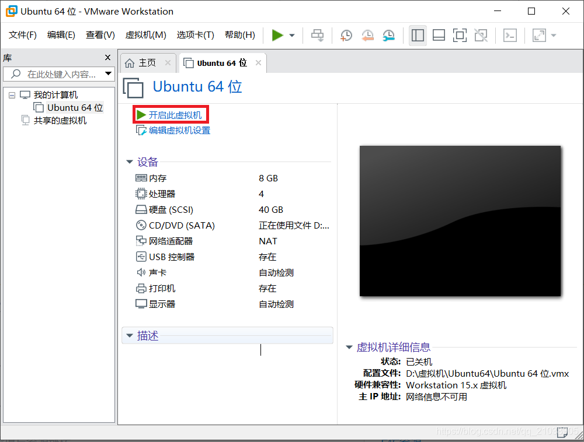Click the stretch guest display icon
Viewport: 584px width, 442px height.
point(539,36)
